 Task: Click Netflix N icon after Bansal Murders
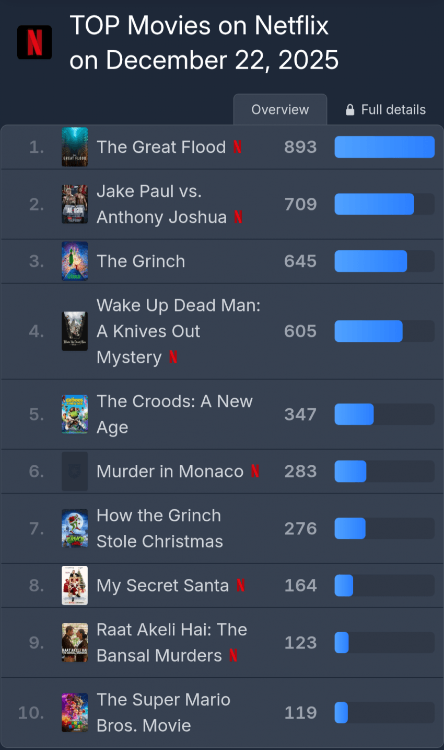coord(233,655)
